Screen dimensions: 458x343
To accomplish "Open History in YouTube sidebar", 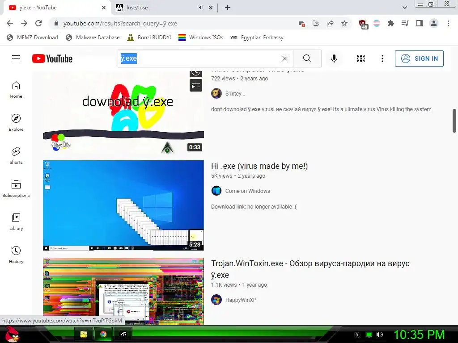I will click(x=16, y=255).
